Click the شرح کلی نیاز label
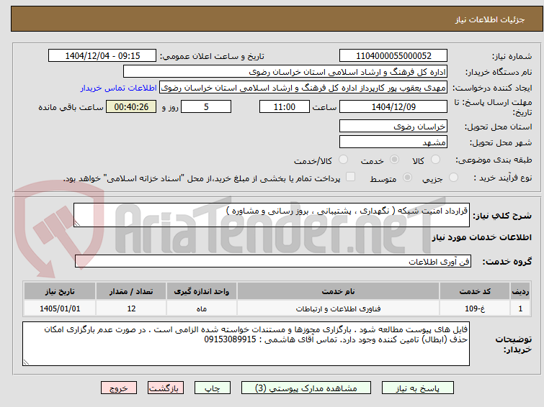The width and height of the screenshot is (544, 407). tap(502, 216)
